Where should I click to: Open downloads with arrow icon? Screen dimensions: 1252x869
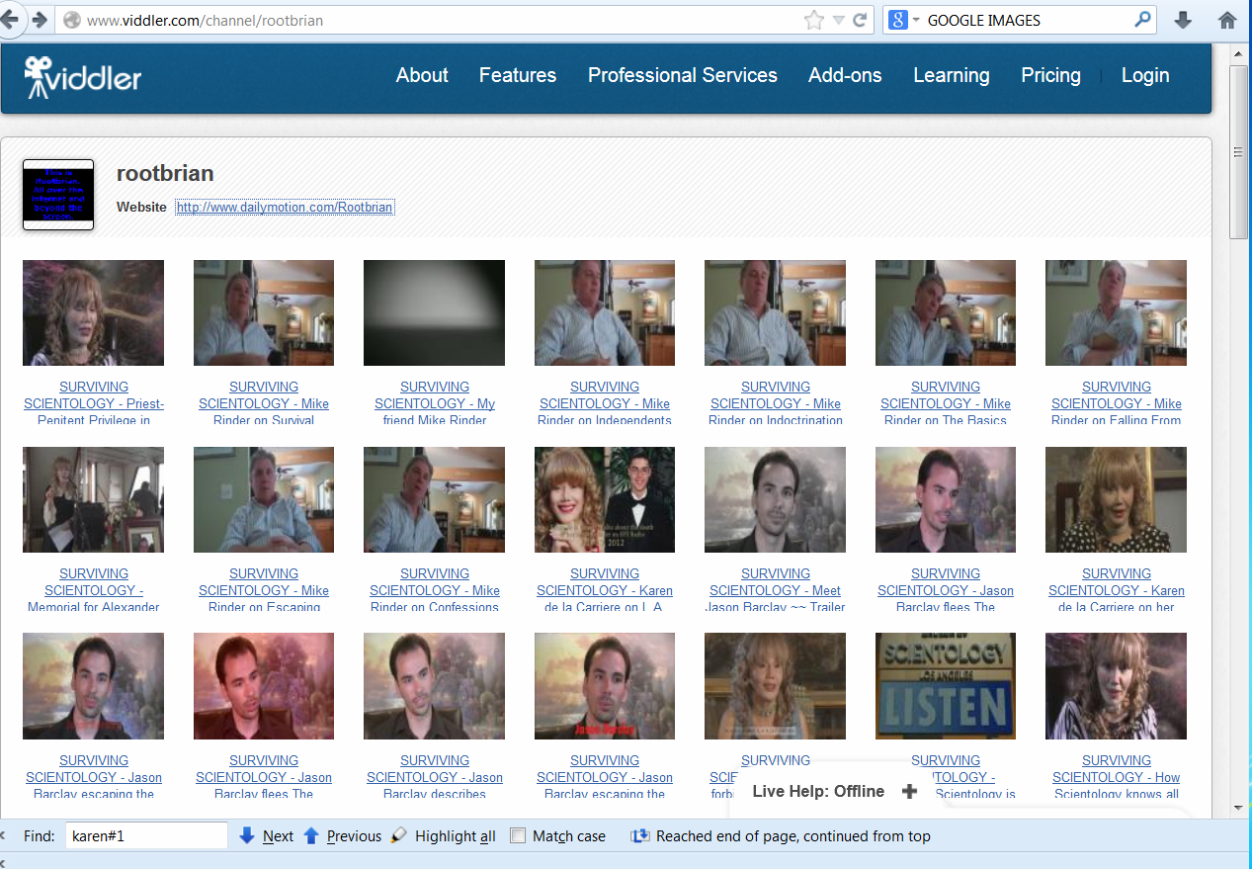tap(1183, 20)
